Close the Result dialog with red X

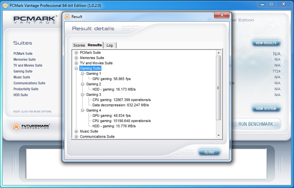222,15
